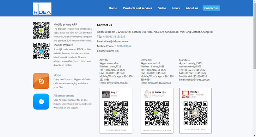Navigate to the News section
Screen dimensions: 256x137
[176, 8]
